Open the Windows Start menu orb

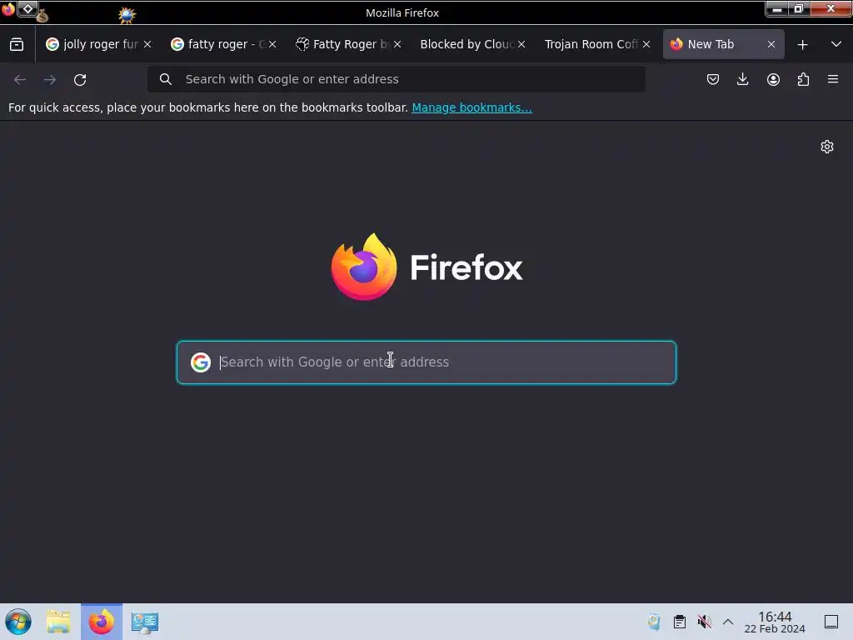click(18, 622)
